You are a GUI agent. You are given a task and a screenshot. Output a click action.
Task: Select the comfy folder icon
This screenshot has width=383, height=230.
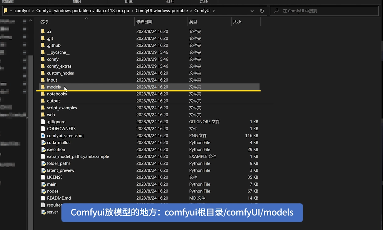[43, 59]
